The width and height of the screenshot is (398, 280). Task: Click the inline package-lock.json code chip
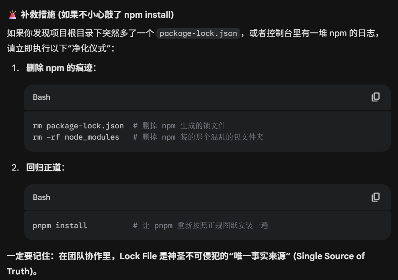pyautogui.click(x=198, y=33)
